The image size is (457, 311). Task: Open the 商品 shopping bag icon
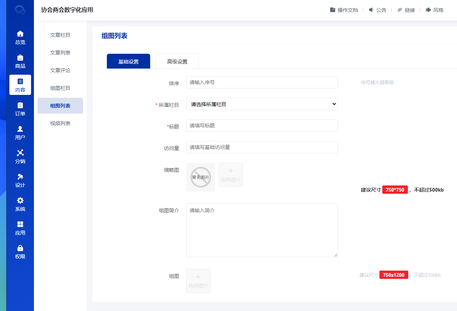click(x=20, y=58)
